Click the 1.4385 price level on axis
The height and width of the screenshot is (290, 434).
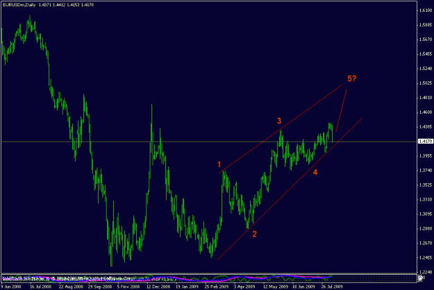(x=426, y=127)
